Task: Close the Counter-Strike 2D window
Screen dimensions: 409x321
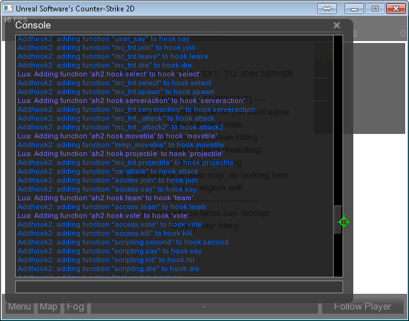Action: pos(396,9)
